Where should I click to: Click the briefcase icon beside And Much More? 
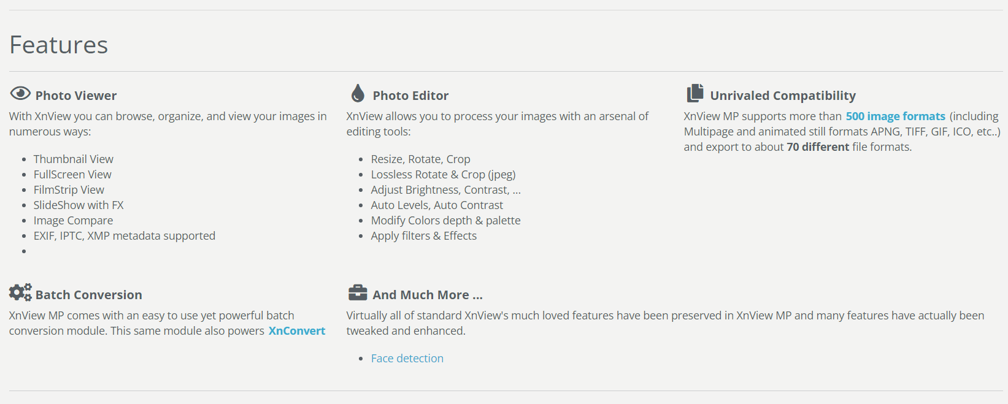(x=358, y=292)
